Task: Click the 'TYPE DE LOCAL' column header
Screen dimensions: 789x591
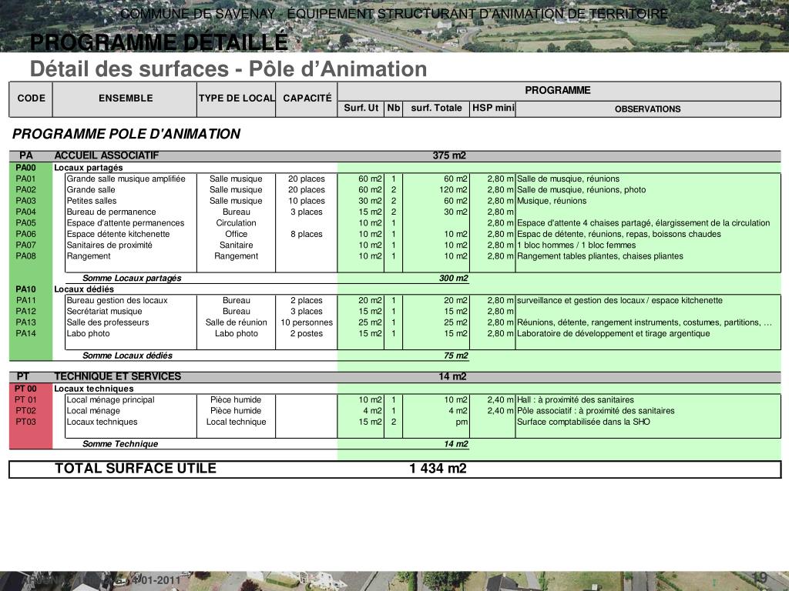Action: [237, 98]
